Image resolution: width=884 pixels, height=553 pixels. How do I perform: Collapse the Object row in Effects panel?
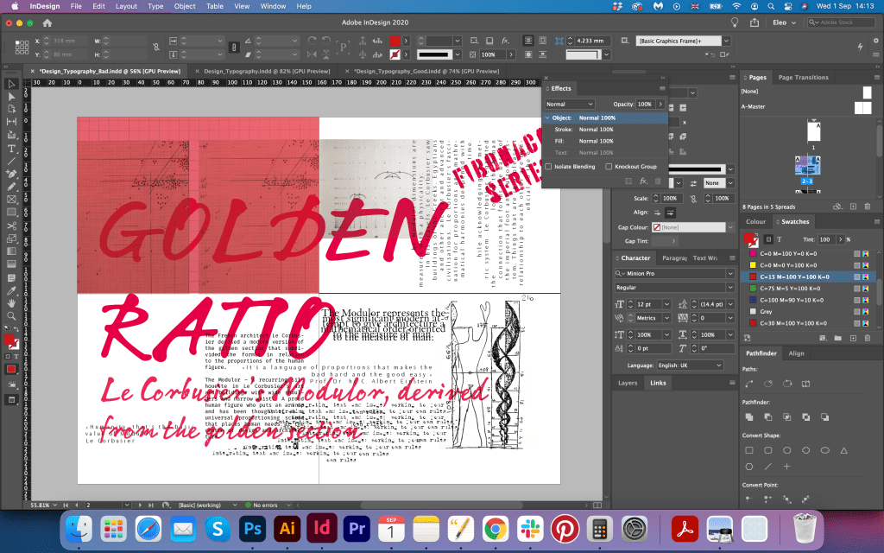point(547,118)
